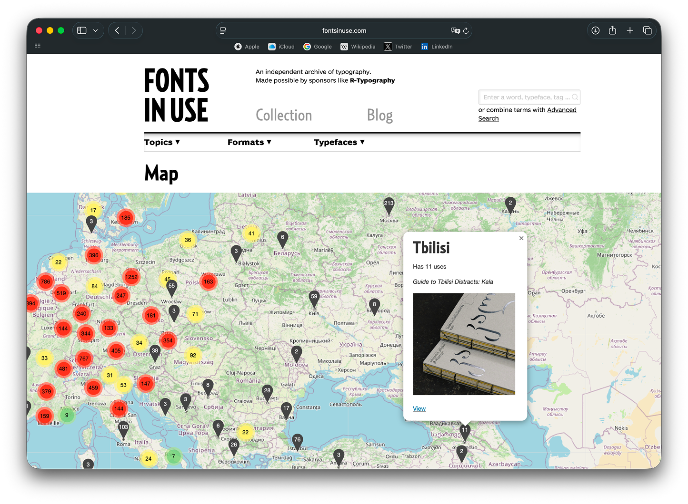Image resolution: width=688 pixels, height=504 pixels.
Task: Open the Twitter bookmark
Action: [x=398, y=47]
